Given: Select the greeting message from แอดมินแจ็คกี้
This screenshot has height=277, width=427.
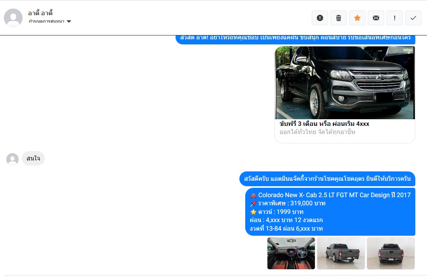Looking at the screenshot, I should (327, 179).
